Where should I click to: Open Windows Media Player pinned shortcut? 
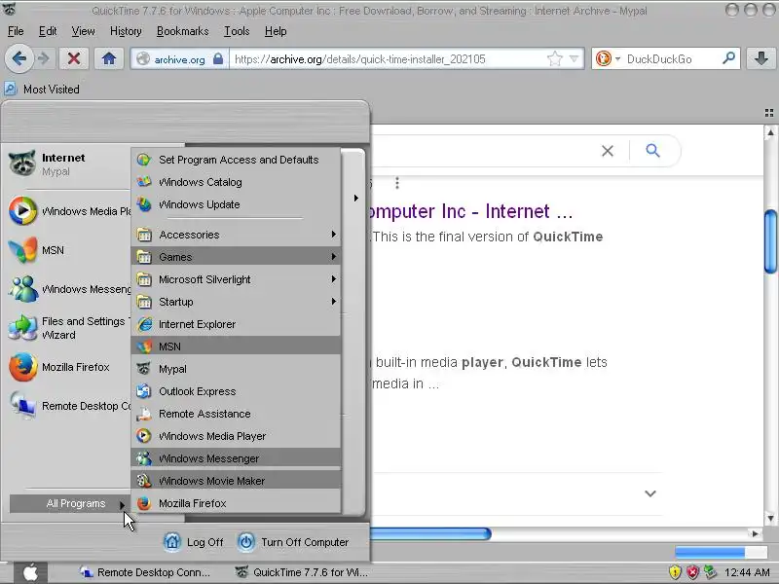tap(68, 211)
